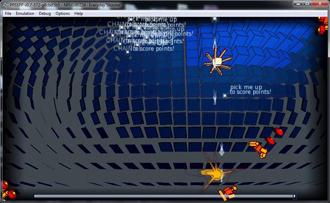This screenshot has width=330, height=203.
Task: Click the white square beside the lone 'pick me up' label
Action: [x=224, y=96]
